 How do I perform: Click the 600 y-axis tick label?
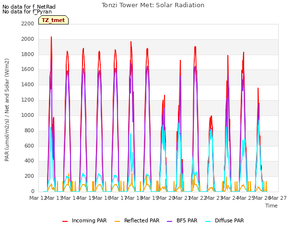click(29, 146)
